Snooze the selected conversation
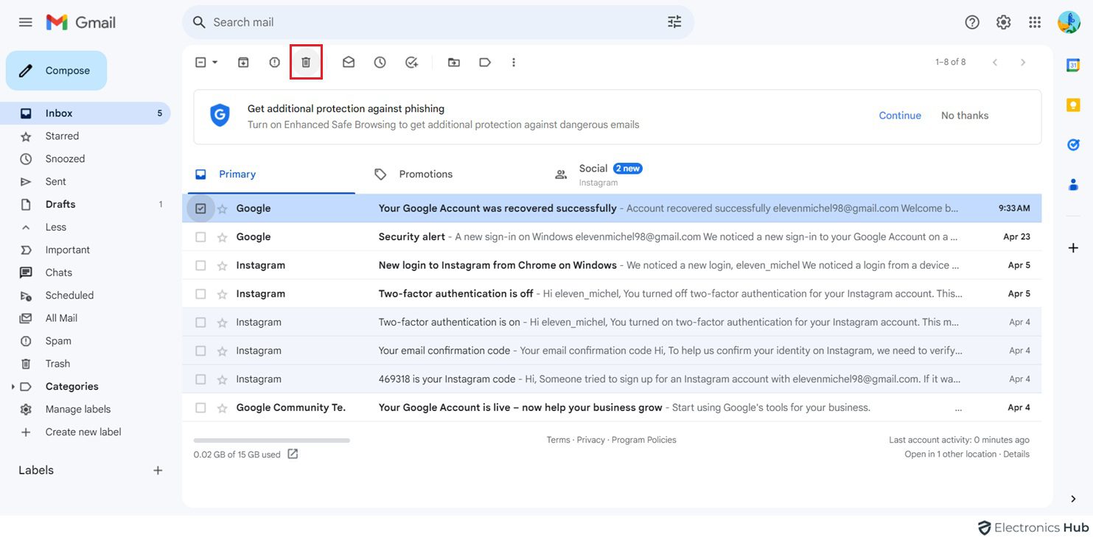The height and width of the screenshot is (537, 1093). pyautogui.click(x=380, y=62)
